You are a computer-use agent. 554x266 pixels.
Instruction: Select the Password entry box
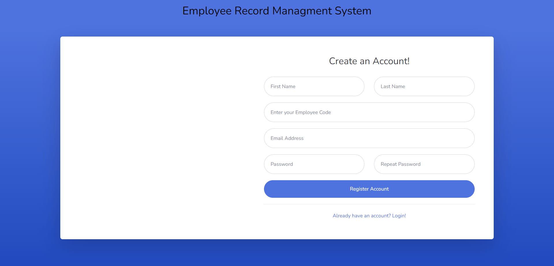tap(314, 164)
